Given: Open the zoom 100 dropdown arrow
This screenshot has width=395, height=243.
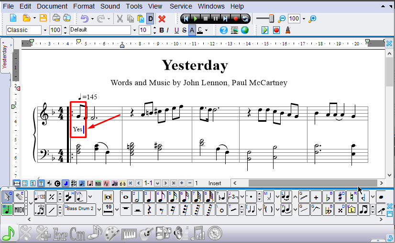Looking at the screenshot, I should pyautogui.click(x=304, y=19).
